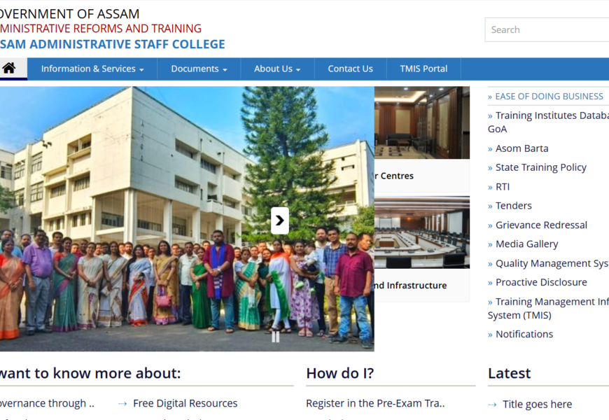
Task: Expand the Information & Services dropdown
Action: [x=92, y=69]
